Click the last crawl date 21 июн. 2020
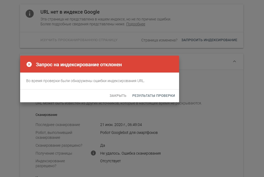The height and width of the screenshot is (177, 264). 121,125
